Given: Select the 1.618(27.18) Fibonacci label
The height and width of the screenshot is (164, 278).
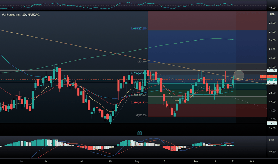Looking at the screenshot, I should [139, 28].
